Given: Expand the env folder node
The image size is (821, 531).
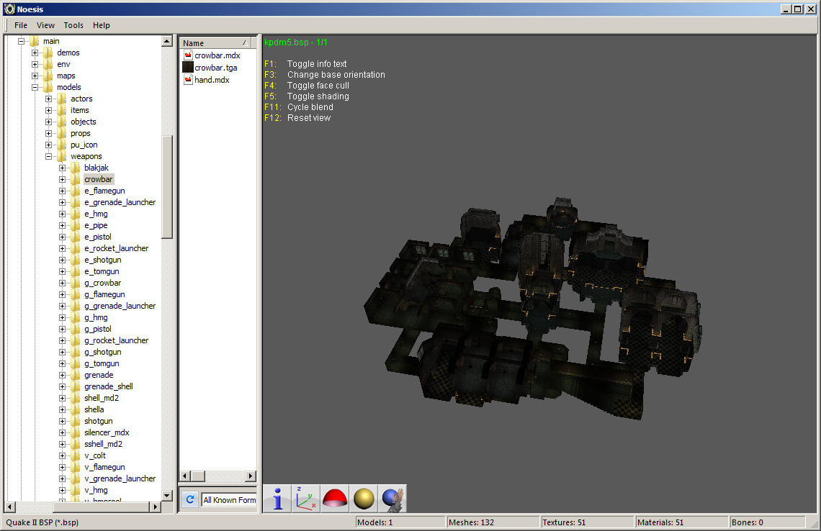Looking at the screenshot, I should coord(35,64).
